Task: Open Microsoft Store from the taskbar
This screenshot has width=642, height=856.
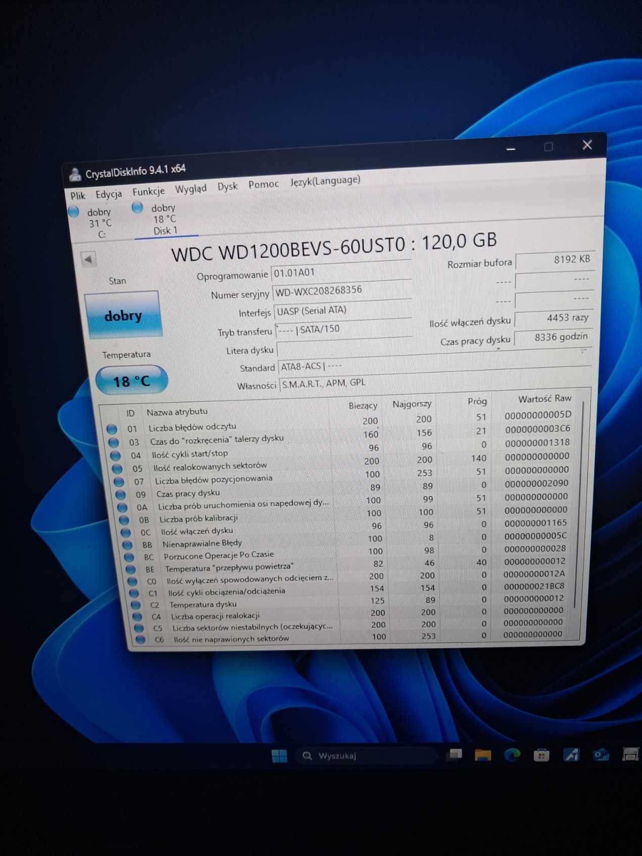Action: click(x=541, y=755)
